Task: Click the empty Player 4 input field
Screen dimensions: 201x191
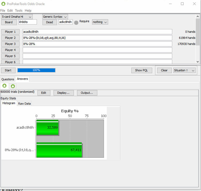Action: click(97, 50)
